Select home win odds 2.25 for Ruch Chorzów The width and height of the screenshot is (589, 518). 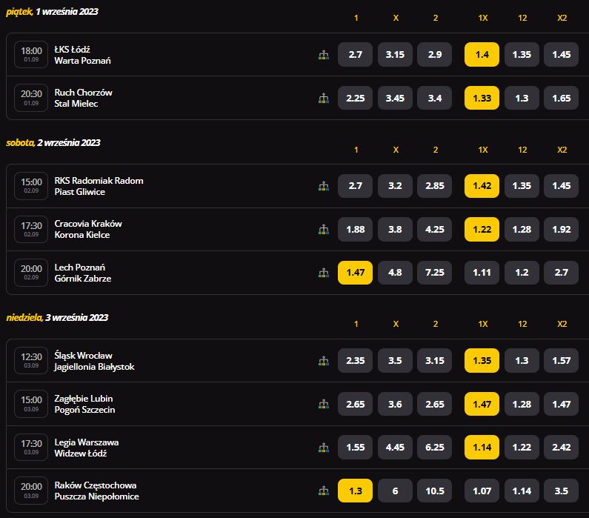click(x=355, y=98)
